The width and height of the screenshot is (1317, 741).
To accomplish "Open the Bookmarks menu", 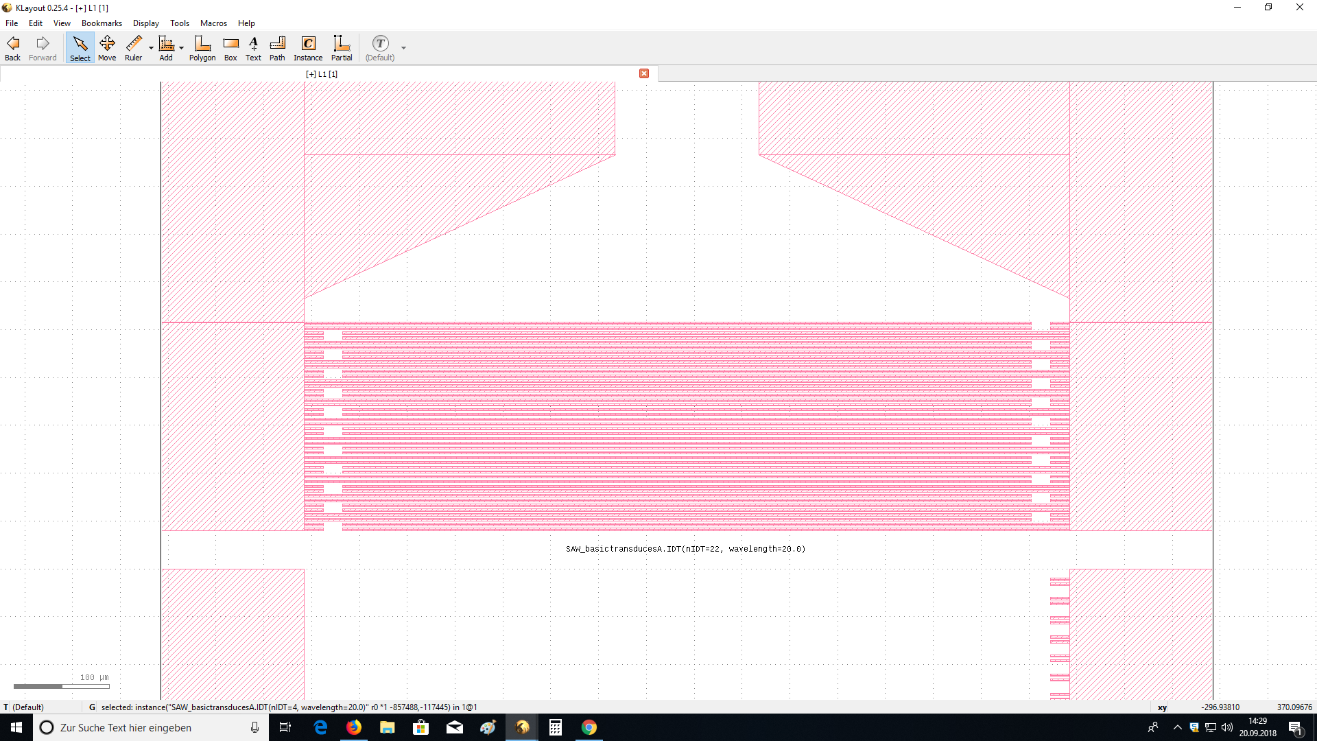I will 102,23.
